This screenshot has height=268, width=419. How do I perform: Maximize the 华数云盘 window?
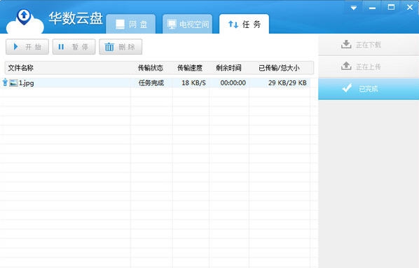(391, 7)
